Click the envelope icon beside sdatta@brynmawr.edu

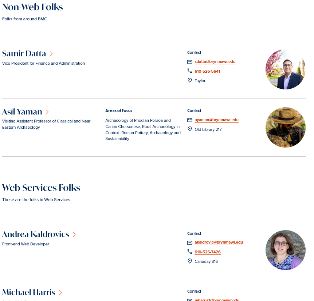[190, 62]
